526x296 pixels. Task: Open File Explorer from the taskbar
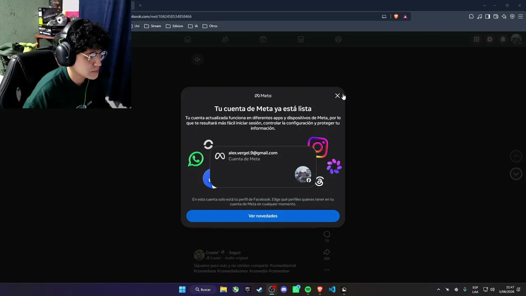(x=224, y=289)
